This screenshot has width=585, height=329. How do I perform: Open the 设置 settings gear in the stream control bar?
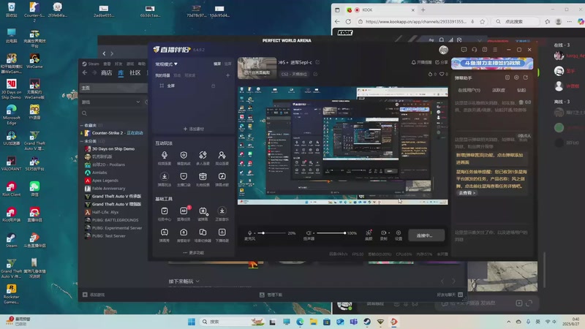click(399, 232)
